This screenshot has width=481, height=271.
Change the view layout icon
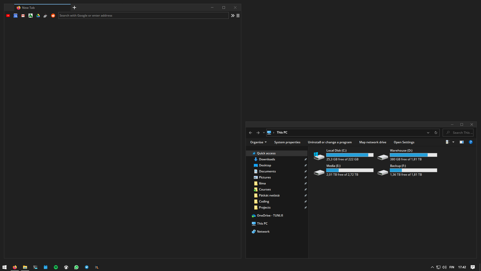pos(448,142)
